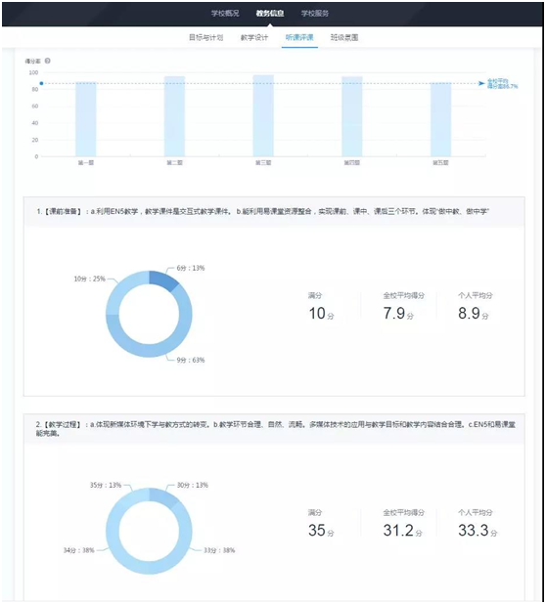Screen dimensions: 546x604
Task: Open the 学校概况 top menu
Action: 225,13
